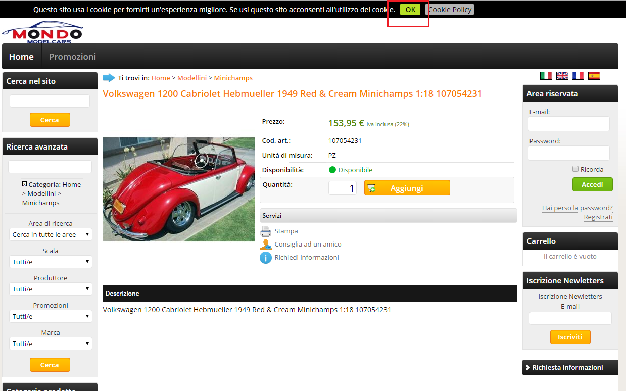Open the Promozioni filter dropdown

pos(51,316)
